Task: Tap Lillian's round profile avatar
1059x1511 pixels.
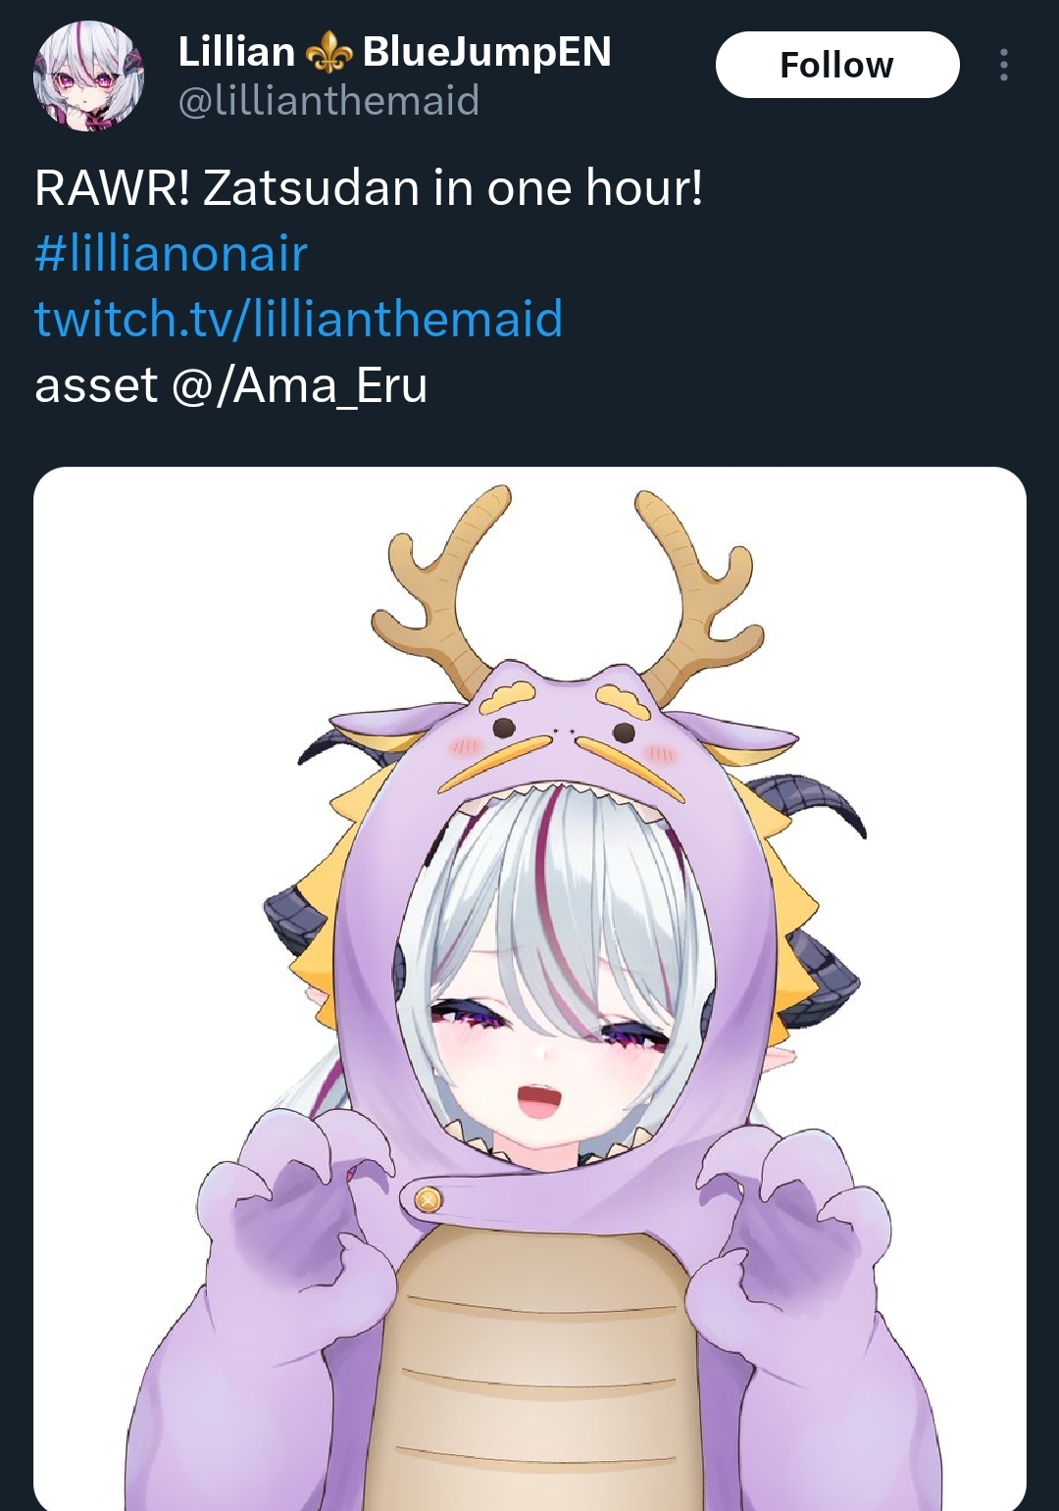Action: coord(88,76)
